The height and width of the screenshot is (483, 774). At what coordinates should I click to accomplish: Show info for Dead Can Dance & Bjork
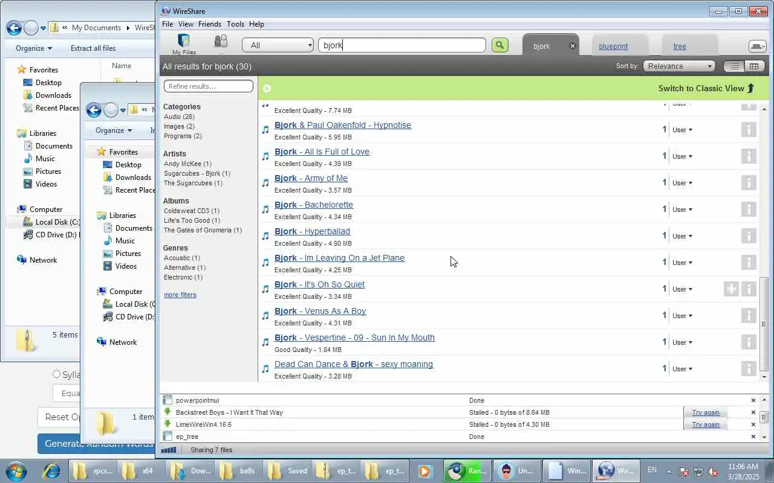tap(749, 369)
